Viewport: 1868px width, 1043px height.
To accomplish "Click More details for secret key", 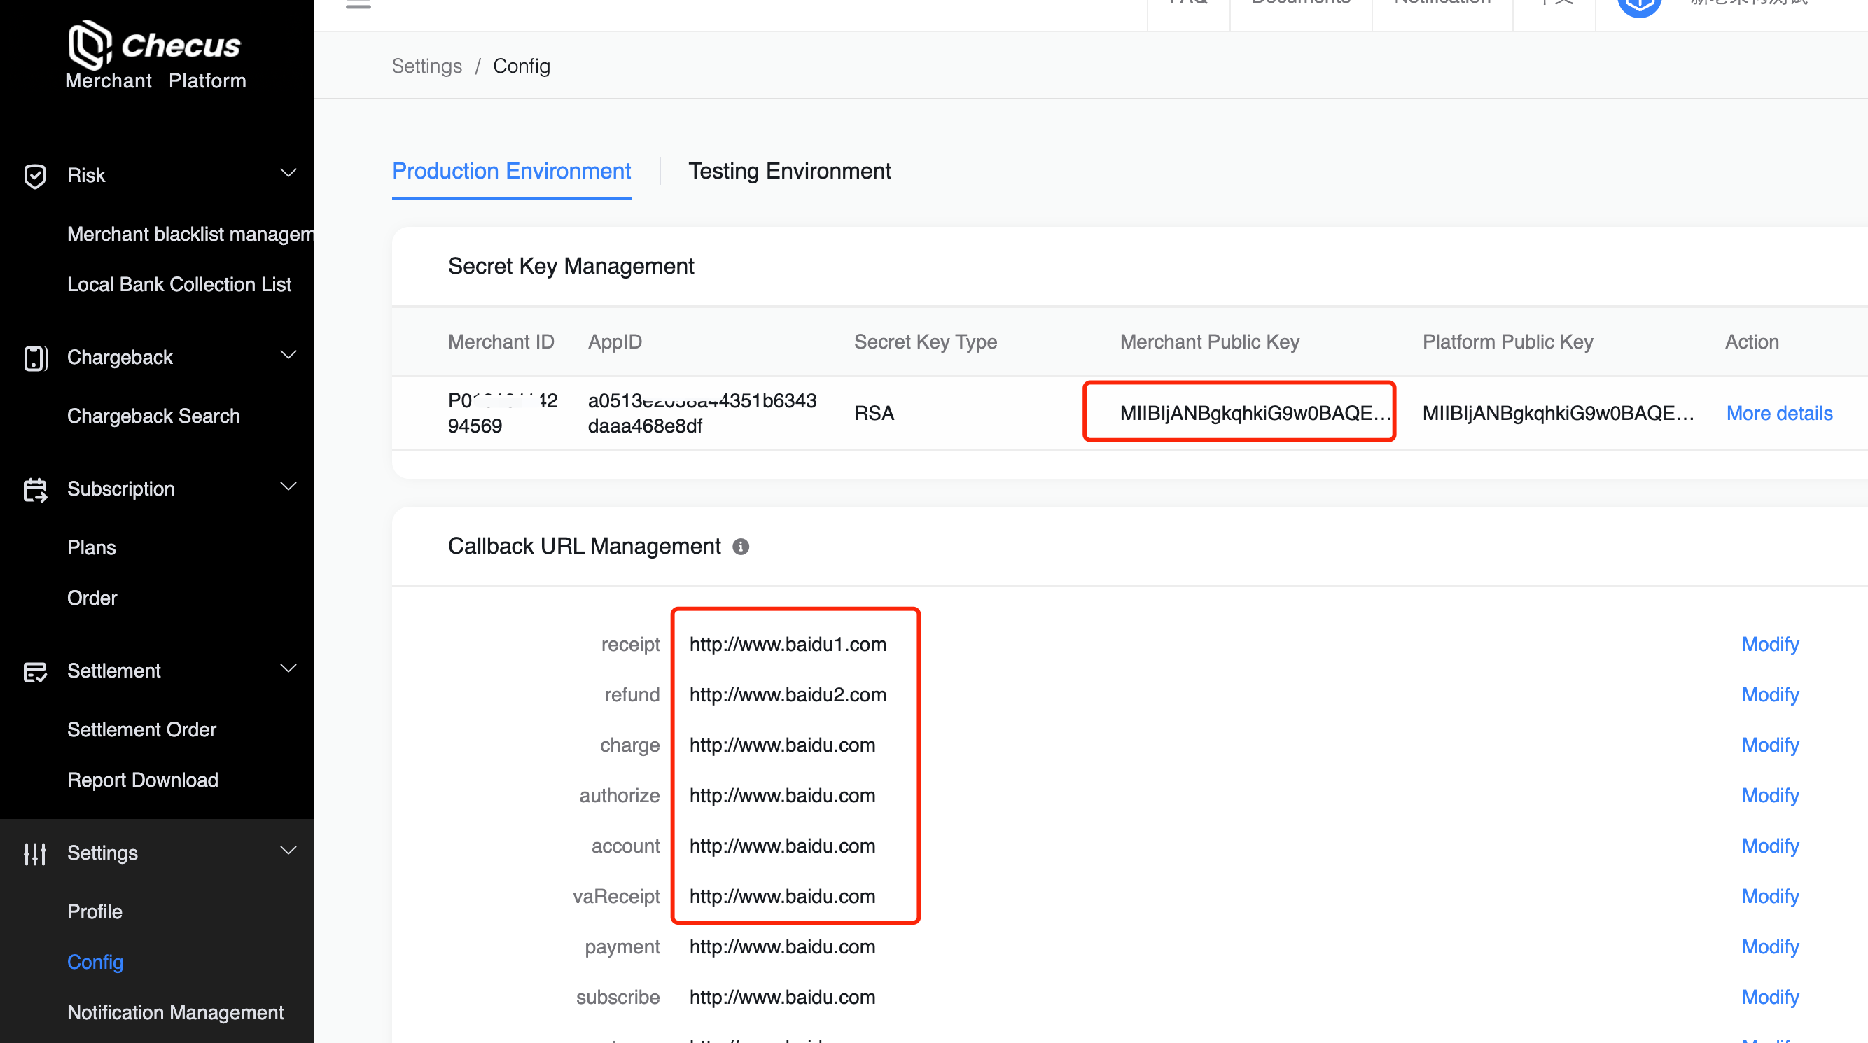I will click(x=1779, y=413).
